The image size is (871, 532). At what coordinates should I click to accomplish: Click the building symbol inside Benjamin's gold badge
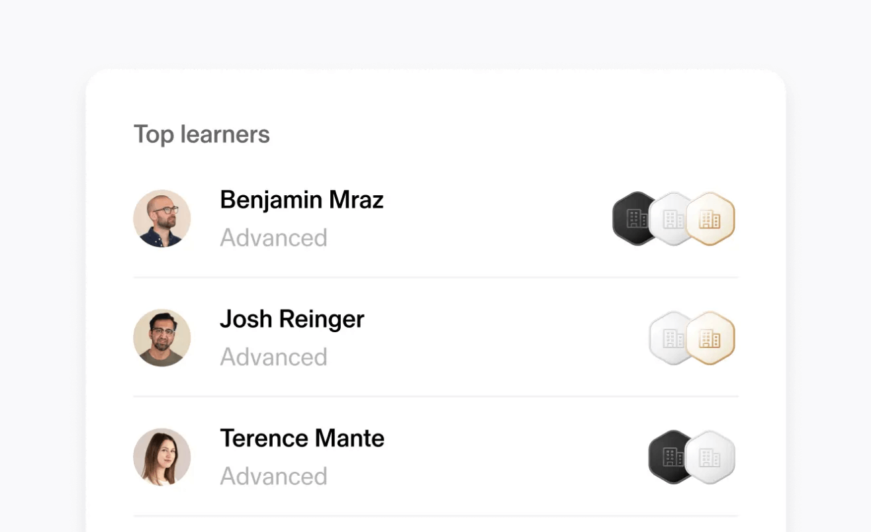[x=711, y=220]
